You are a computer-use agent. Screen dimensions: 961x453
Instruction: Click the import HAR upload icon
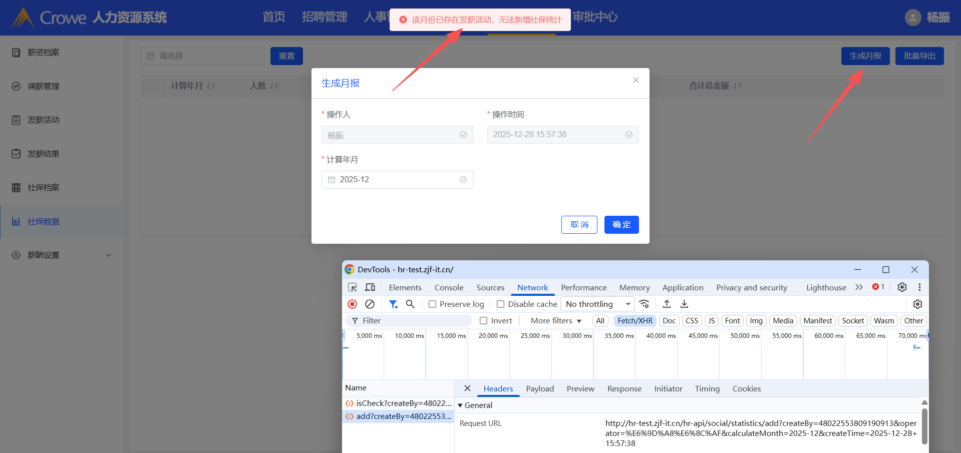(x=667, y=304)
